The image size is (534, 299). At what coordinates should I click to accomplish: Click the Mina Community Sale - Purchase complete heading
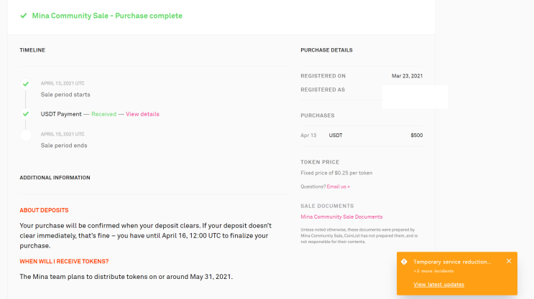click(107, 16)
